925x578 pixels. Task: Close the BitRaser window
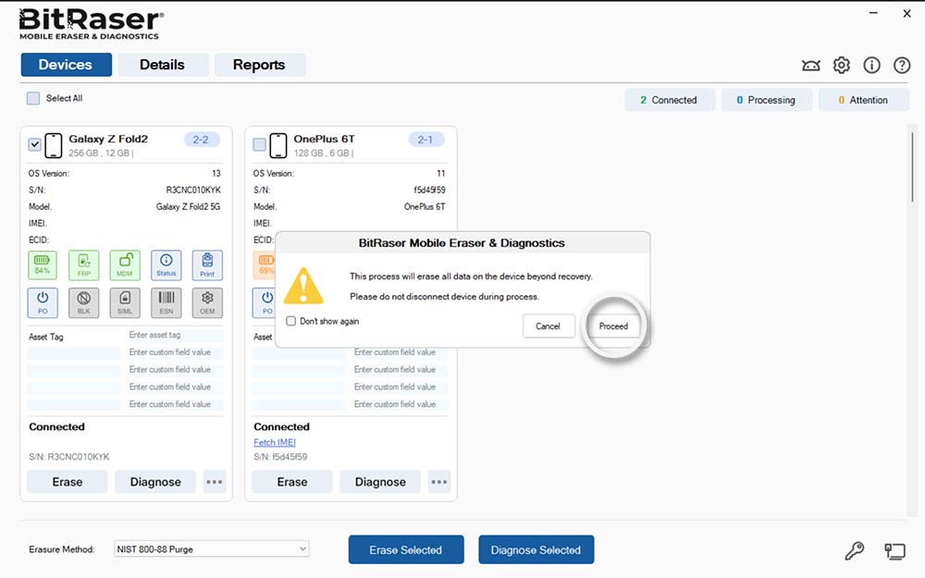pyautogui.click(x=906, y=14)
